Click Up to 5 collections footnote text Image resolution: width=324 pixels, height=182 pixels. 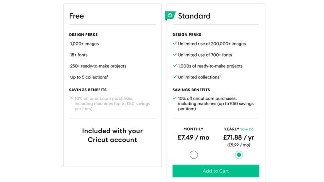pos(89,77)
